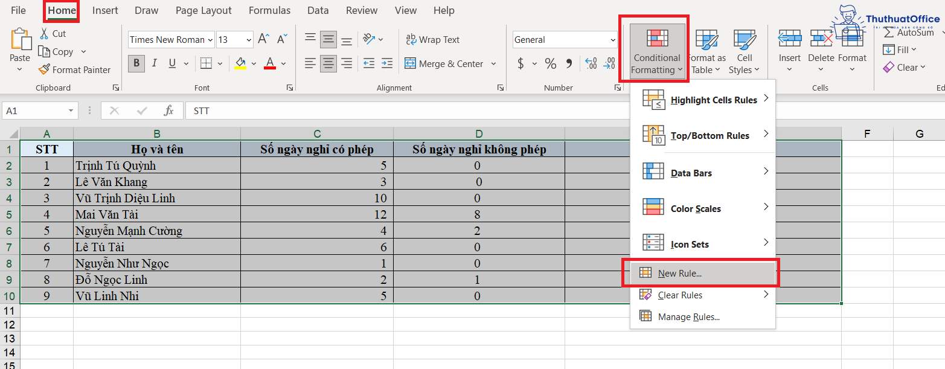This screenshot has height=369, width=945.
Task: Decrease indent icon
Action: coord(369,63)
